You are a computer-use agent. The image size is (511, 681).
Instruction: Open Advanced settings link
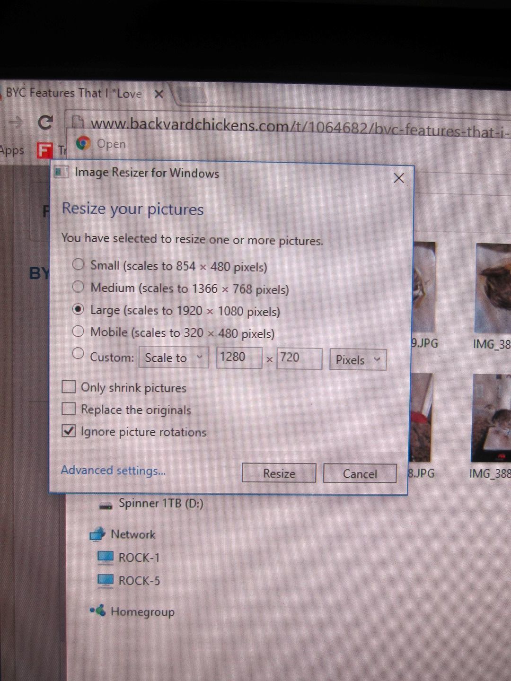click(x=113, y=470)
